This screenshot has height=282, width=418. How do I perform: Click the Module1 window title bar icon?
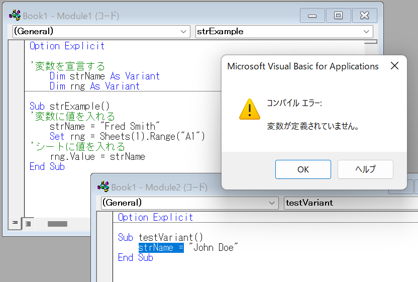(x=15, y=15)
